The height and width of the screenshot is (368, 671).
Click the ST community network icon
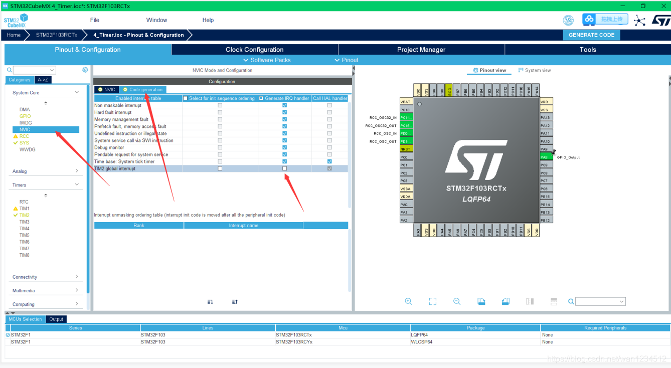tap(639, 20)
